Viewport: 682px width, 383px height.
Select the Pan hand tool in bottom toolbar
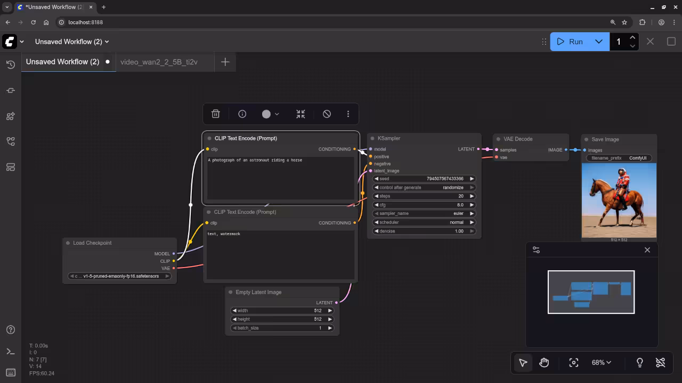click(544, 362)
